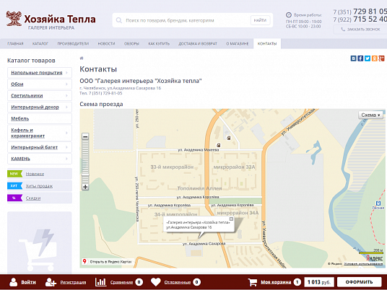Viewport: 387px width, 290px height.
Task: Open the Каталог menu item
Action: (40, 44)
